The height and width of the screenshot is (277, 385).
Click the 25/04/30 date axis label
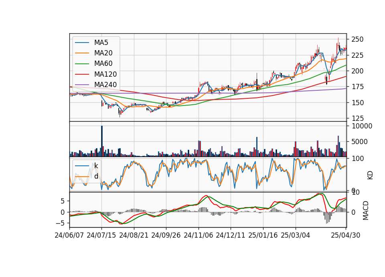coord(346,235)
